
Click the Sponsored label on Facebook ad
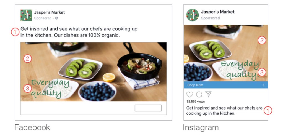click(43, 18)
